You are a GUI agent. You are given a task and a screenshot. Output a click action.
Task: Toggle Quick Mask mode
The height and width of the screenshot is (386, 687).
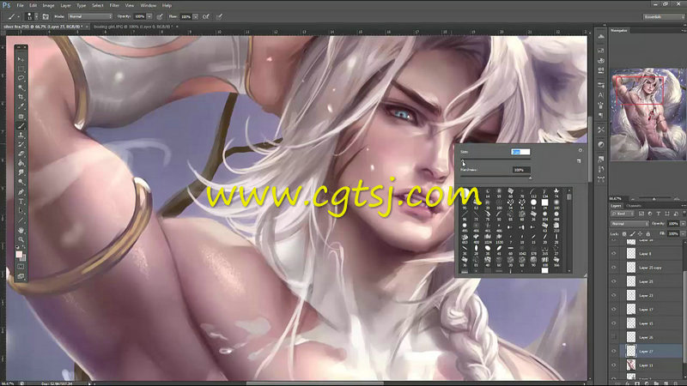[x=21, y=266]
